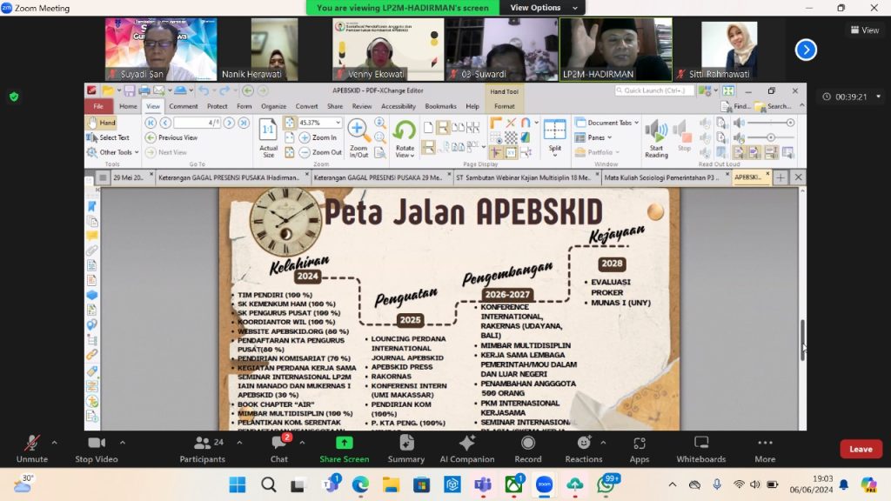Click the Zoom View layout button
891x501 pixels.
coord(864,30)
